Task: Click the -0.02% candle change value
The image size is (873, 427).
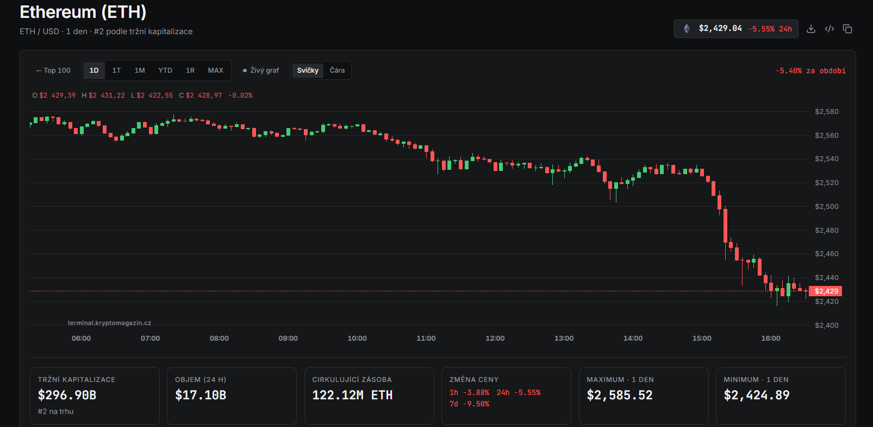Action: coord(240,95)
